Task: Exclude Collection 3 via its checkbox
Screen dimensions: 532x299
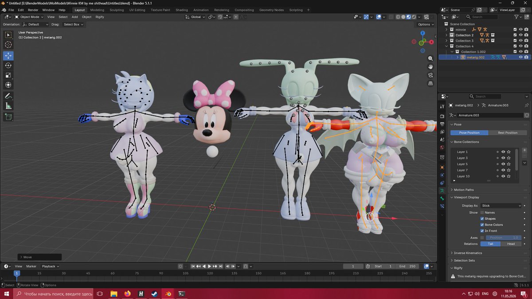Action: [515, 41]
